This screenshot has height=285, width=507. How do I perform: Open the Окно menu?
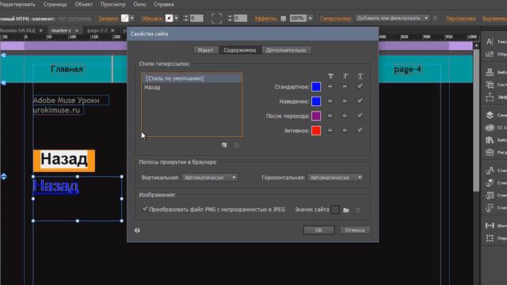coord(139,4)
